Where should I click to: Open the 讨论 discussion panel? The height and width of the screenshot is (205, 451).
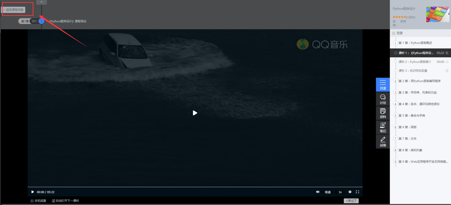point(383,99)
